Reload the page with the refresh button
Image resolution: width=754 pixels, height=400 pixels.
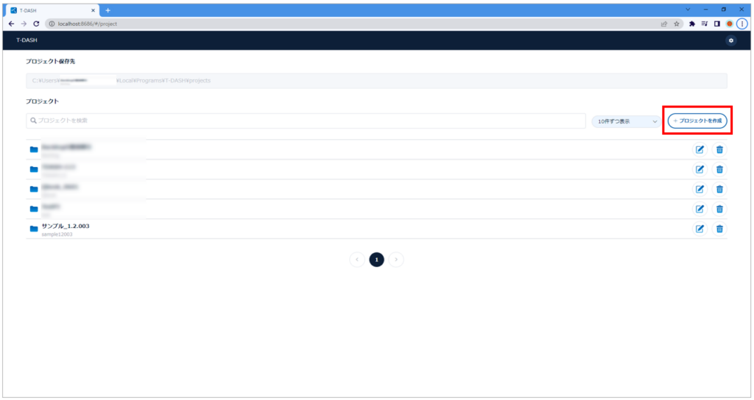click(x=36, y=24)
